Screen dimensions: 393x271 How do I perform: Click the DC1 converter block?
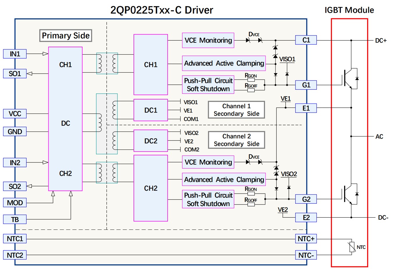[151, 110]
